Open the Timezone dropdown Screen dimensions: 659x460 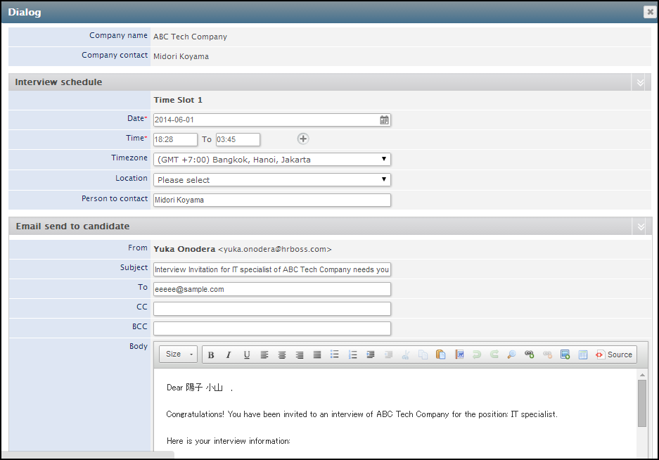272,160
